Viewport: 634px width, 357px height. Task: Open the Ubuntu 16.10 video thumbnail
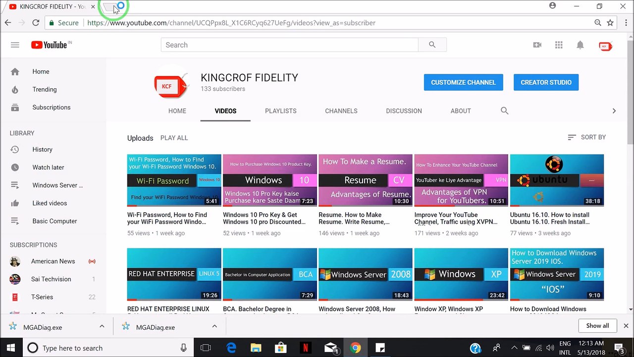pos(557,180)
